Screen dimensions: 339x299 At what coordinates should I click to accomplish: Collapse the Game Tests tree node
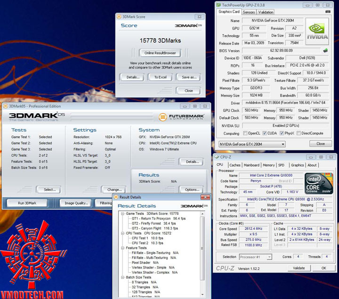pos(122,213)
